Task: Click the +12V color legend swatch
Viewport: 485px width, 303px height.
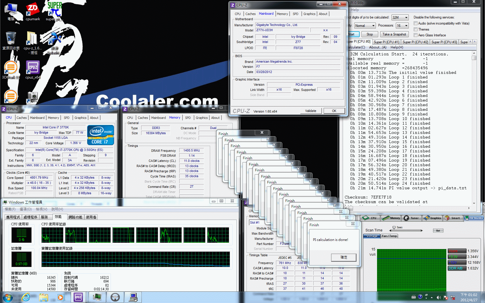Action: (x=457, y=262)
